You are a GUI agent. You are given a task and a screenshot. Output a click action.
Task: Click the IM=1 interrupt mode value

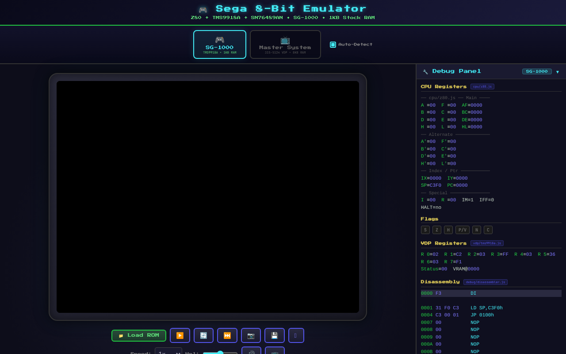[x=468, y=200]
